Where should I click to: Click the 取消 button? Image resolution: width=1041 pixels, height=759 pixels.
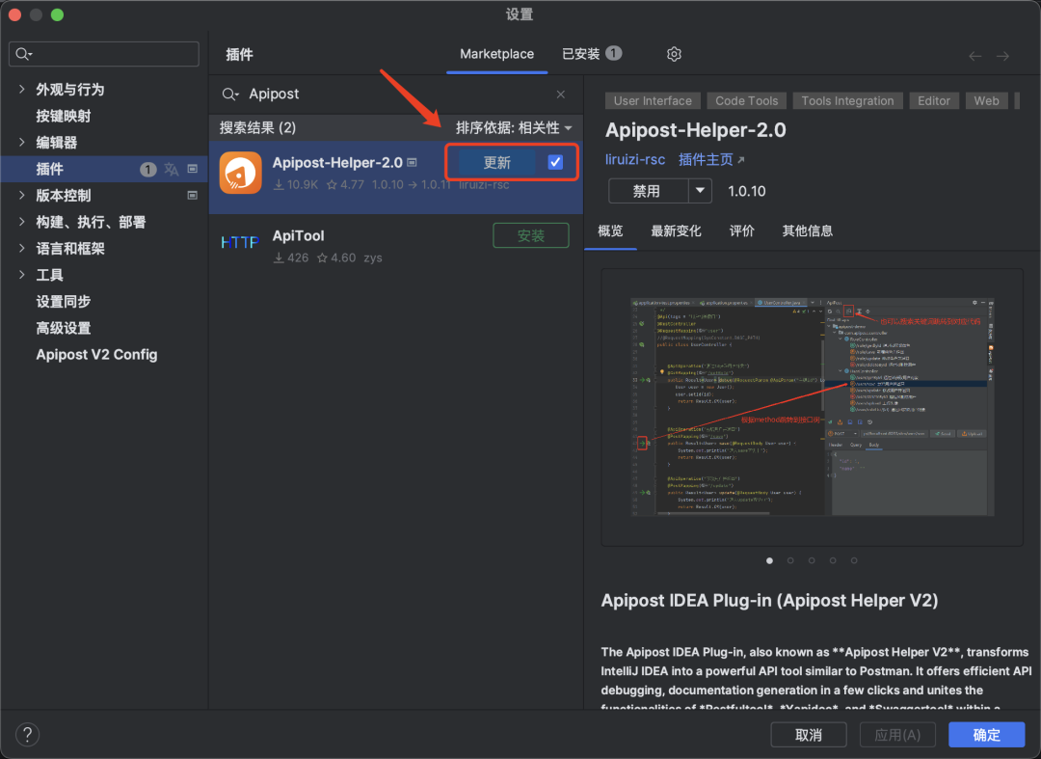[809, 735]
